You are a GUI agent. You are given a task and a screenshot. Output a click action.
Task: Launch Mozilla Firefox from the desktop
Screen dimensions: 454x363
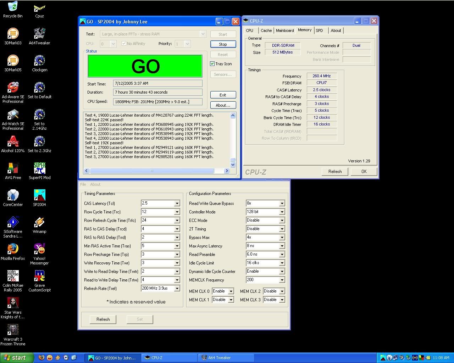point(13,250)
